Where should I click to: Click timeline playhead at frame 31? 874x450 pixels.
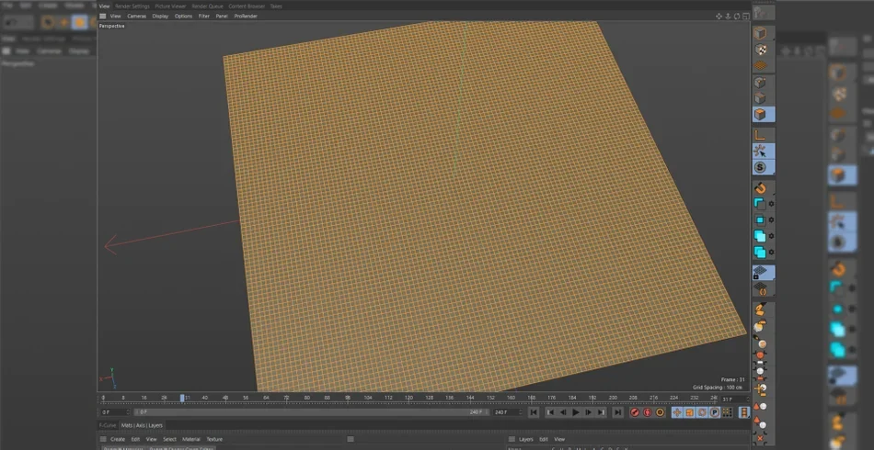[x=182, y=399]
